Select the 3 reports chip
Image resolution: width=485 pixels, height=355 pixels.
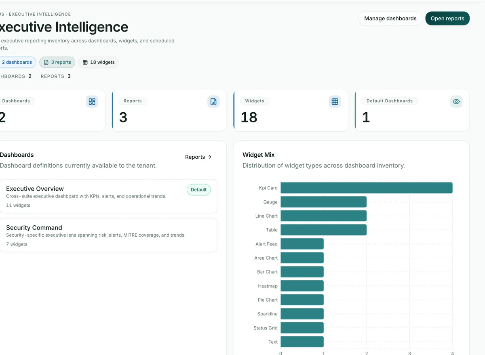57,62
